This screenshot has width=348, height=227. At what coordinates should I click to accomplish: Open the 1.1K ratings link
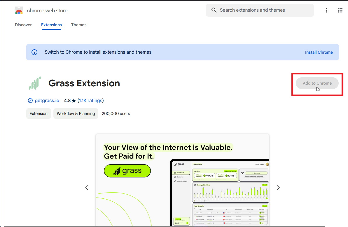(90, 101)
